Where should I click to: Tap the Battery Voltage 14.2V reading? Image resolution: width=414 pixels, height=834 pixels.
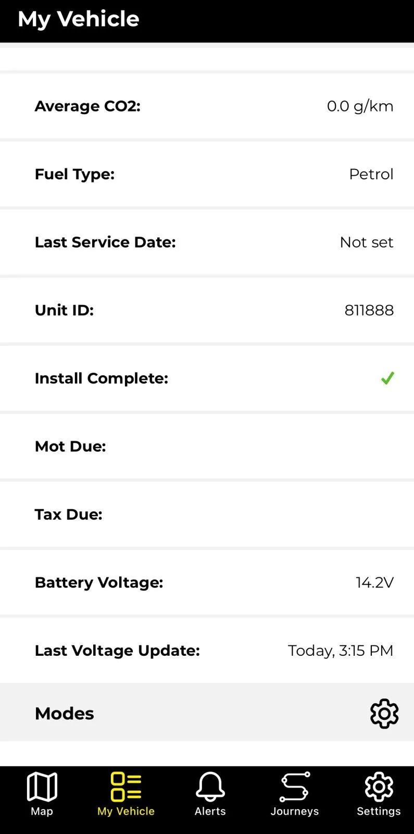pyautogui.click(x=374, y=583)
